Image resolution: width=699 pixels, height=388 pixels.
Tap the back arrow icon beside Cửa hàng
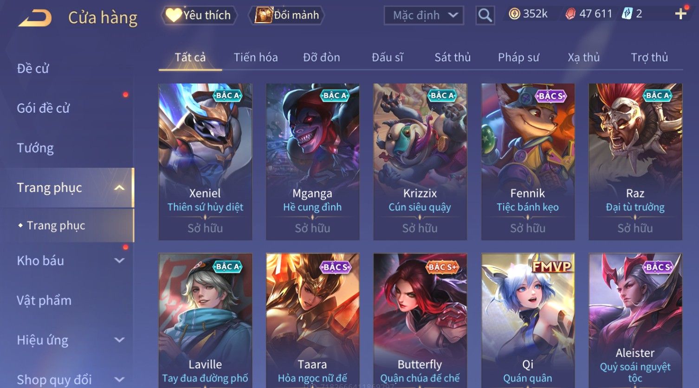click(34, 18)
